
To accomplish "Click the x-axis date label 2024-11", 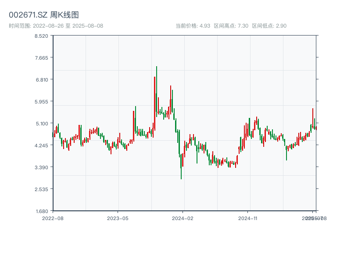I will click(248, 218).
